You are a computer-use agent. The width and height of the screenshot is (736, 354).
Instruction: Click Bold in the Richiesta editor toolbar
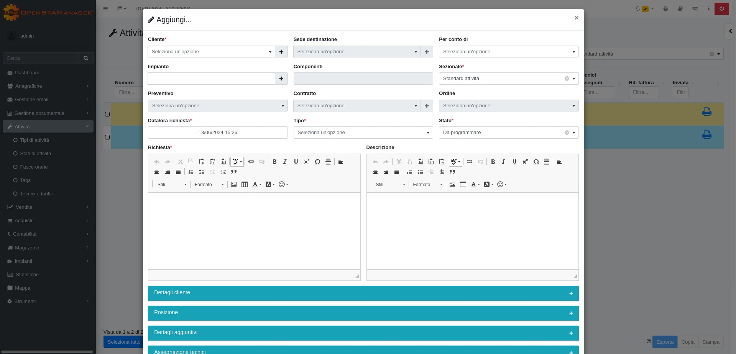click(x=274, y=162)
